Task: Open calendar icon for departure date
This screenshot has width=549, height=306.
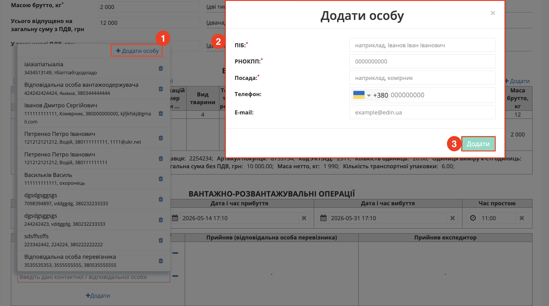Action: (323, 218)
